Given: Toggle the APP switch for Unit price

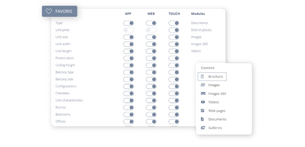Looking at the screenshot, I should pyautogui.click(x=128, y=30).
